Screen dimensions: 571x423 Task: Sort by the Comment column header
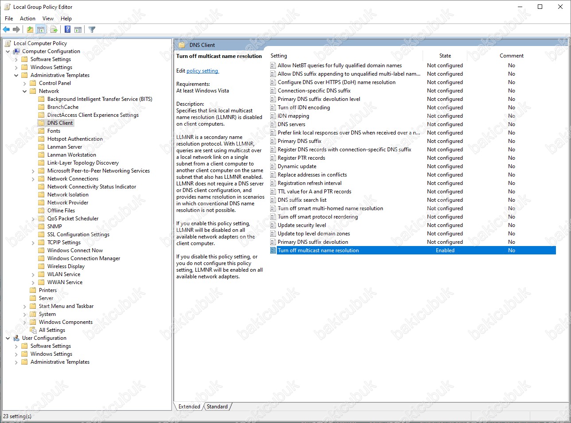pyautogui.click(x=512, y=56)
